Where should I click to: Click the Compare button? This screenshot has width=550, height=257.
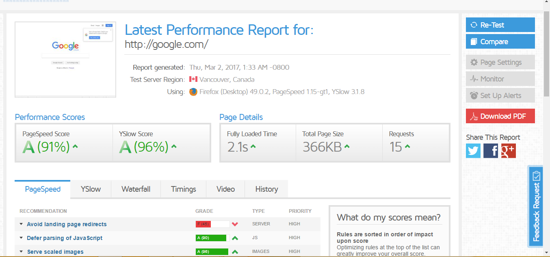(x=500, y=41)
